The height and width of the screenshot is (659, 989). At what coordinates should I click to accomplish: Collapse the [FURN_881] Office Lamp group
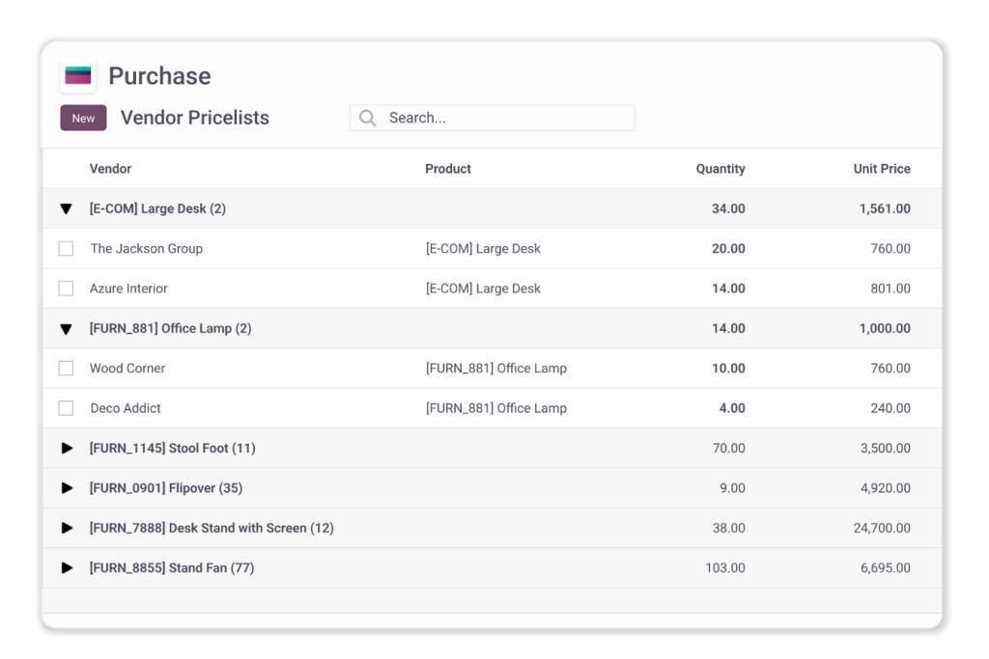(66, 328)
